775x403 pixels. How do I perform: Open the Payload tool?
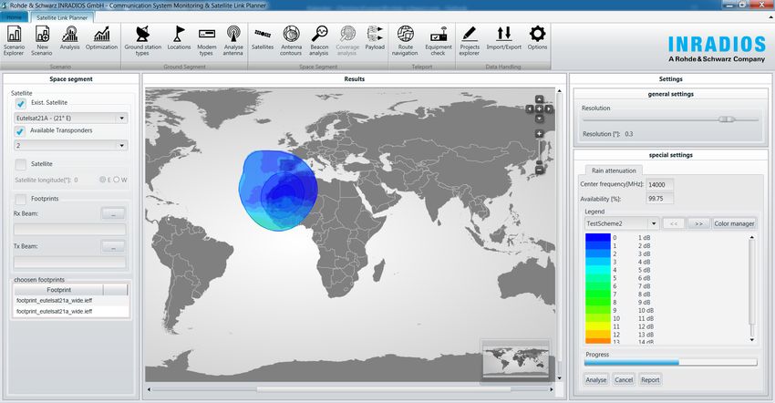coord(375,38)
